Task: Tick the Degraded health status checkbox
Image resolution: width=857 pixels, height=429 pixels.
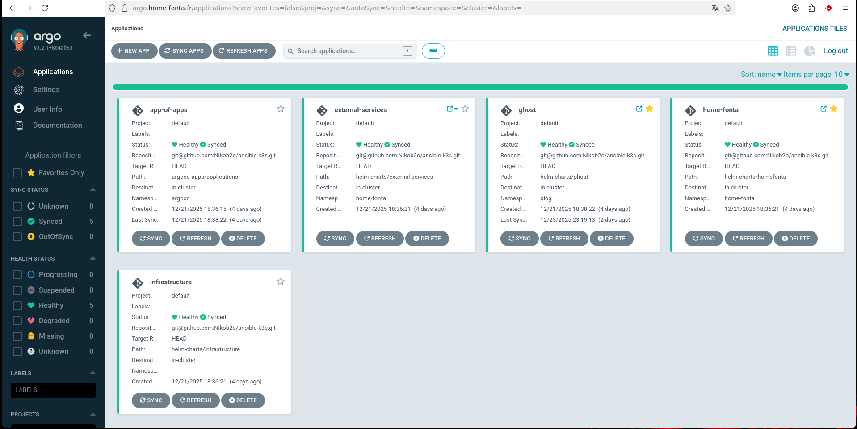Action: [x=17, y=321]
